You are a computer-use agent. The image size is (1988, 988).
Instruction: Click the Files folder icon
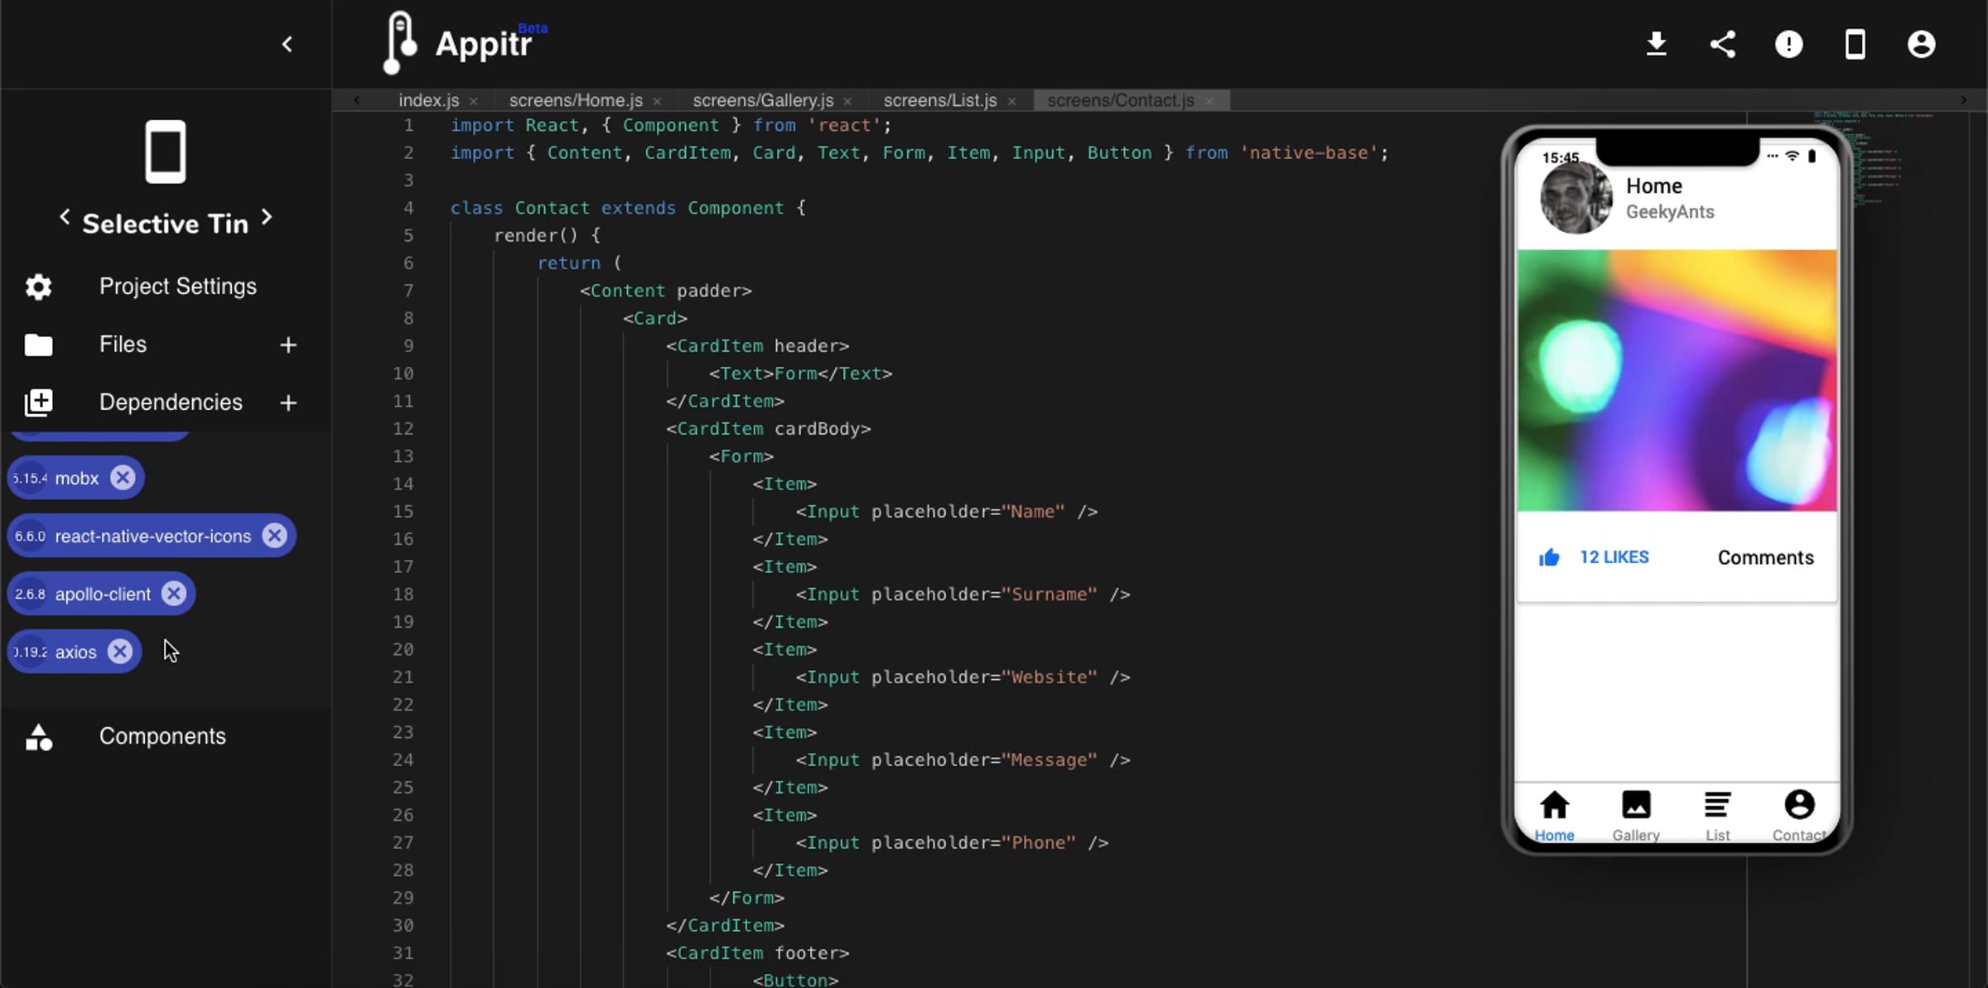click(38, 345)
